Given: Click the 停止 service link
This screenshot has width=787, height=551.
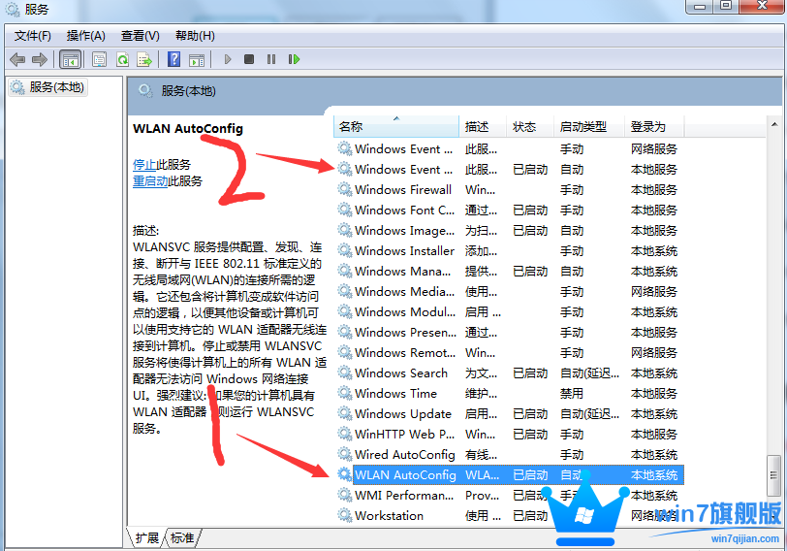Looking at the screenshot, I should coord(144,165).
